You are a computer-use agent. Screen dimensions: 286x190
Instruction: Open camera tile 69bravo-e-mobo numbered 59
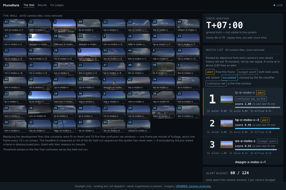(64, 40)
